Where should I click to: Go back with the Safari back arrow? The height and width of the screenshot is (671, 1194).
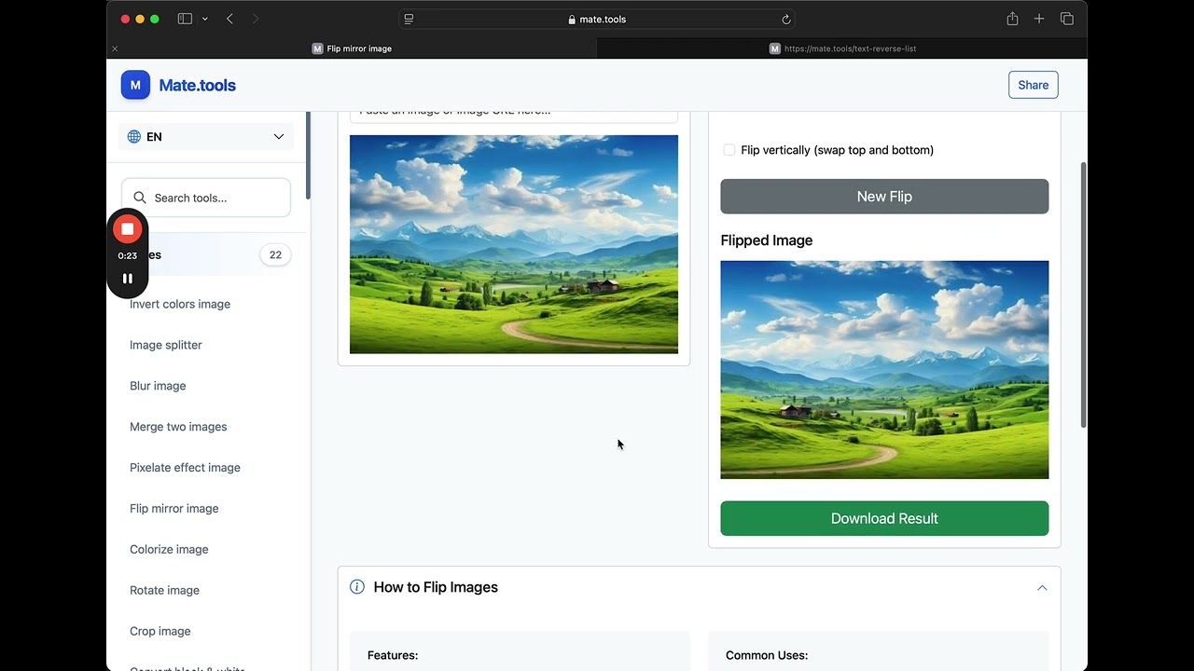tap(229, 19)
